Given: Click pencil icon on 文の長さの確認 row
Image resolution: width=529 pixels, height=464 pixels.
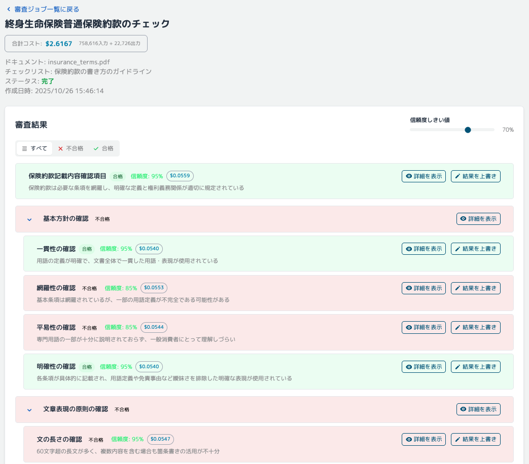Looking at the screenshot, I should tap(457, 439).
